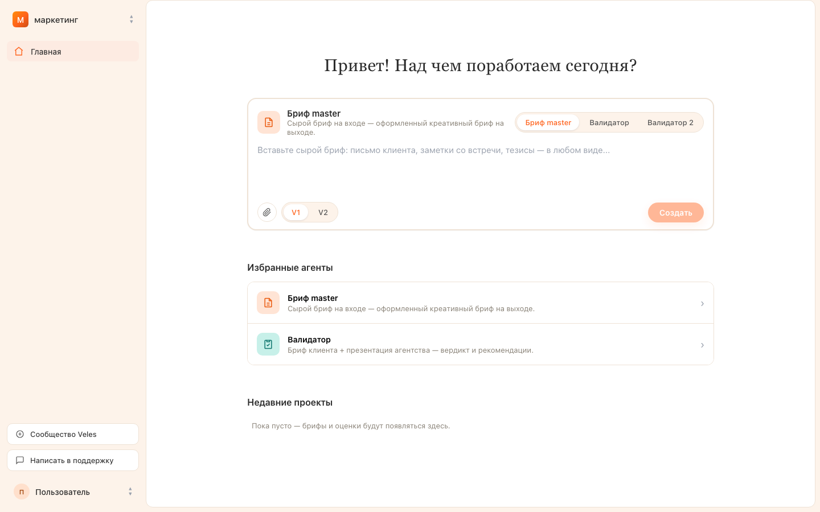Click Написать в поддержку button
This screenshot has width=820, height=512.
click(73, 460)
